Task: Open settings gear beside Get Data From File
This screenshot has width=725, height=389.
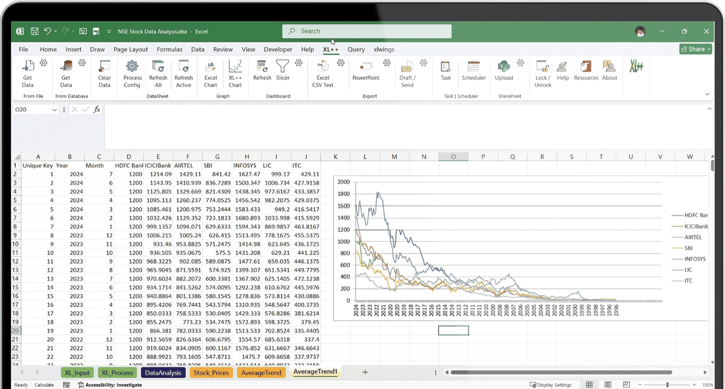Action: tap(43, 63)
